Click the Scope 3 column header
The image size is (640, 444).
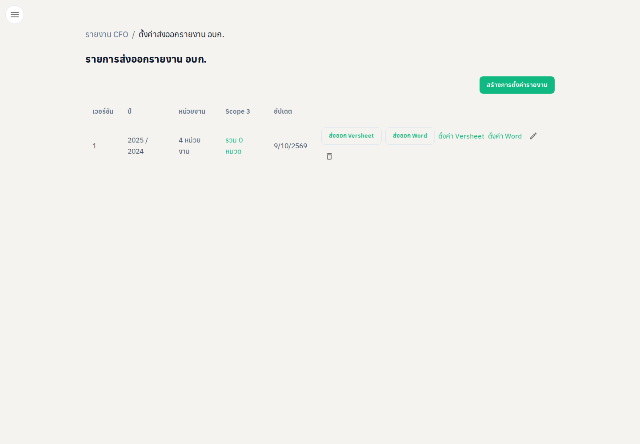coord(238,111)
